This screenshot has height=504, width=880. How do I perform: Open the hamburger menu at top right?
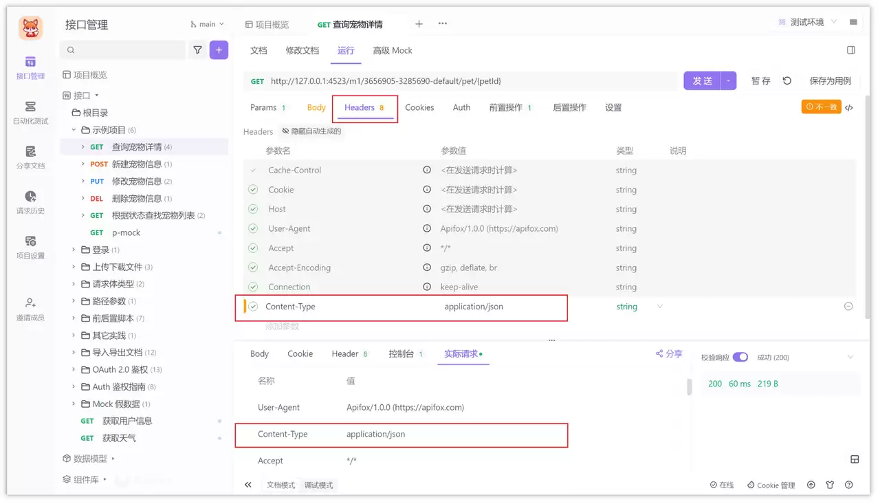coord(853,22)
